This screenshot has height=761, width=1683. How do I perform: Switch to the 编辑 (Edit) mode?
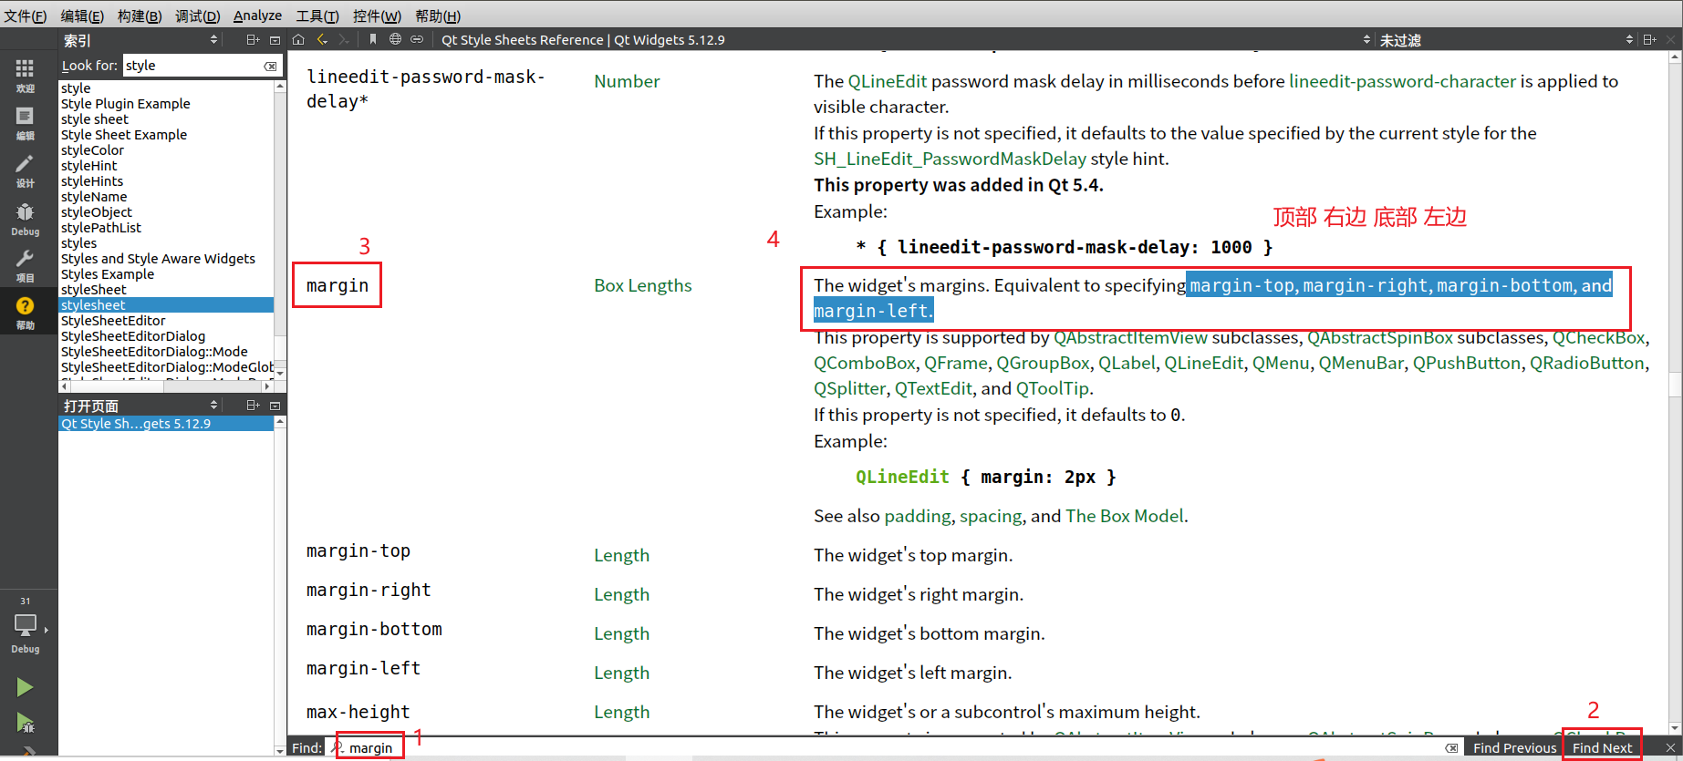pyautogui.click(x=25, y=123)
